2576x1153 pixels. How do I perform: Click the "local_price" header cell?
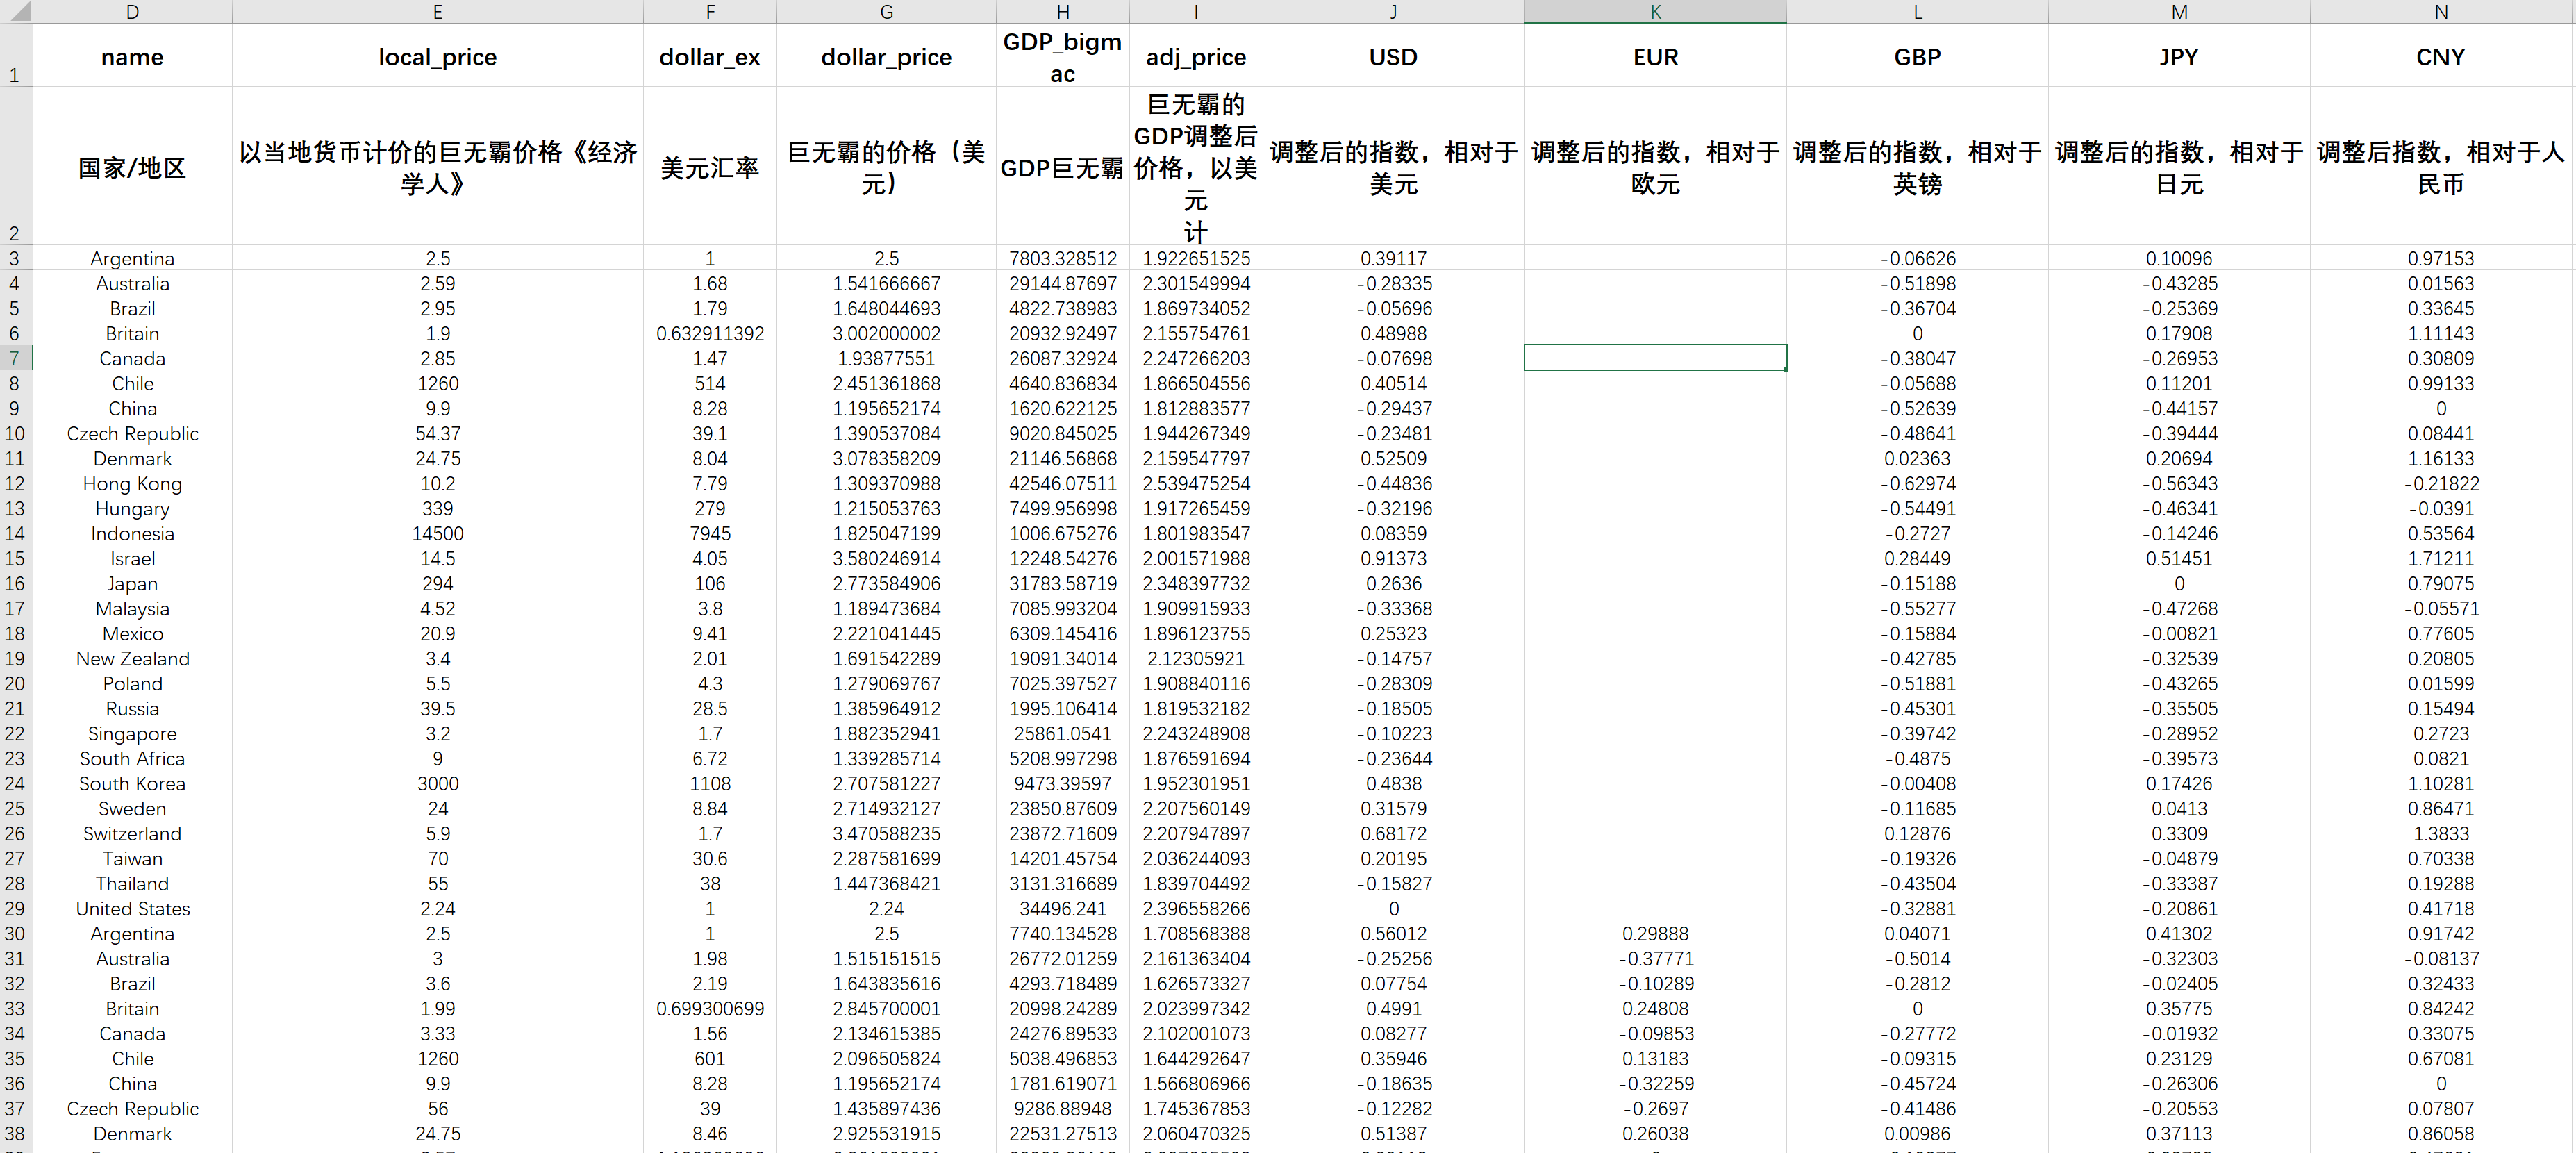pyautogui.click(x=437, y=57)
